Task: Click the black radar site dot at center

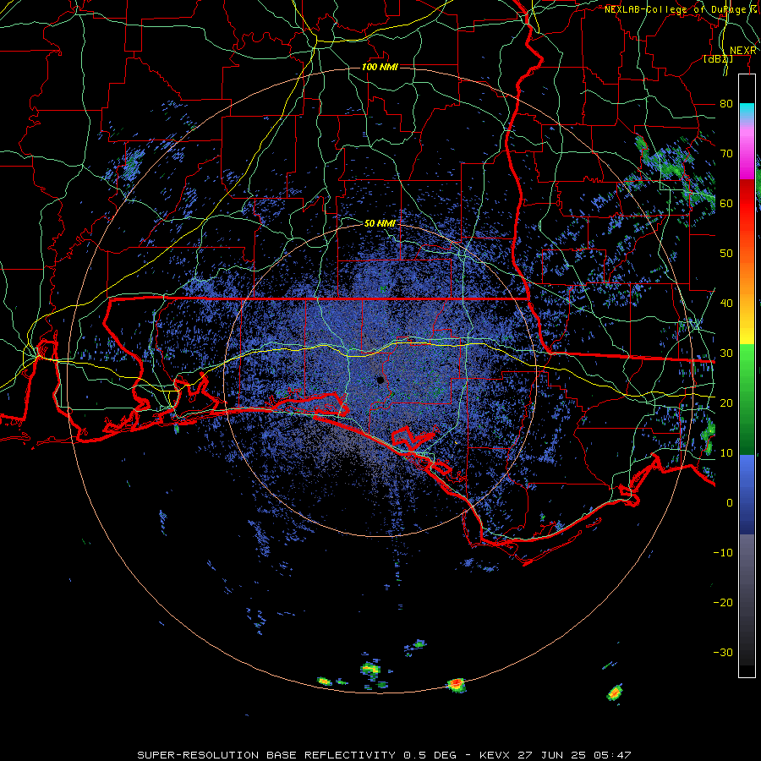Action: click(x=380, y=380)
